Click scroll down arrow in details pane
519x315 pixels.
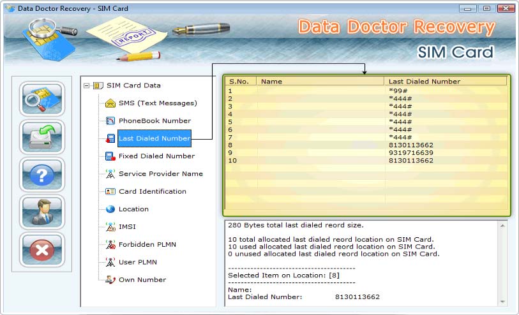click(x=502, y=302)
